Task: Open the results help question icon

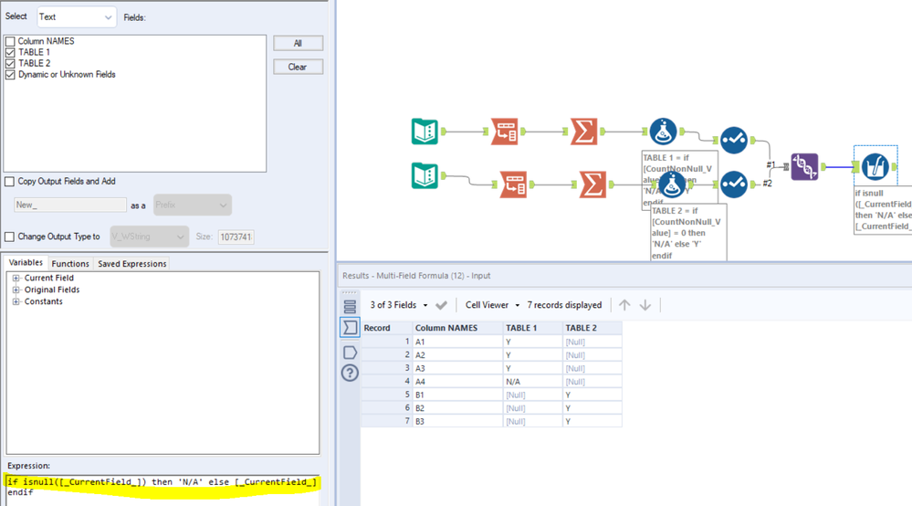Action: [350, 373]
